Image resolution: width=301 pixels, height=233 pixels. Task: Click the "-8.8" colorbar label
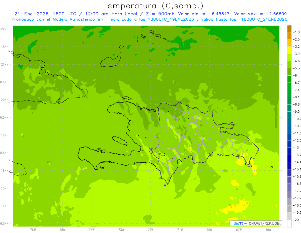[x=296, y=104]
